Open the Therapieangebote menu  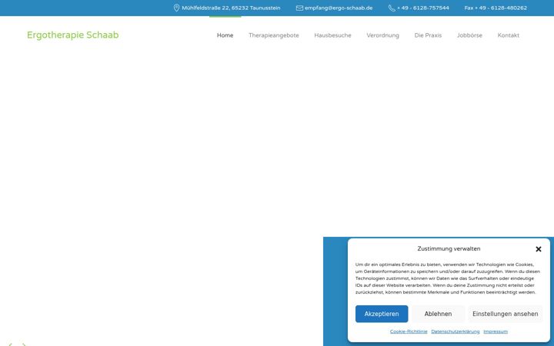point(273,35)
